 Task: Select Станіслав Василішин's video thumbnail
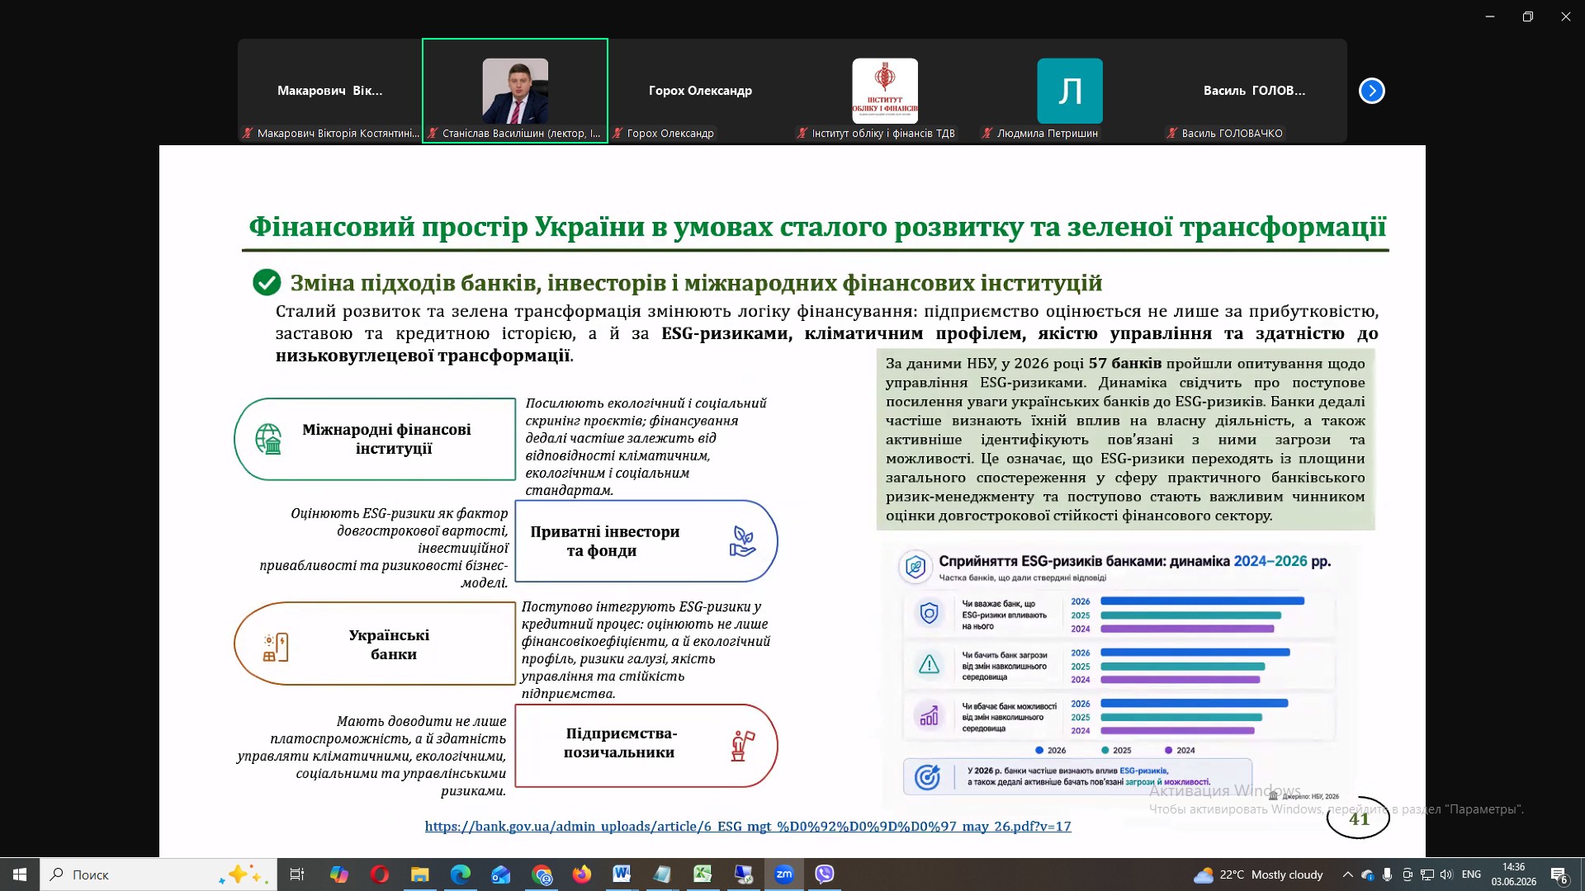(x=515, y=91)
